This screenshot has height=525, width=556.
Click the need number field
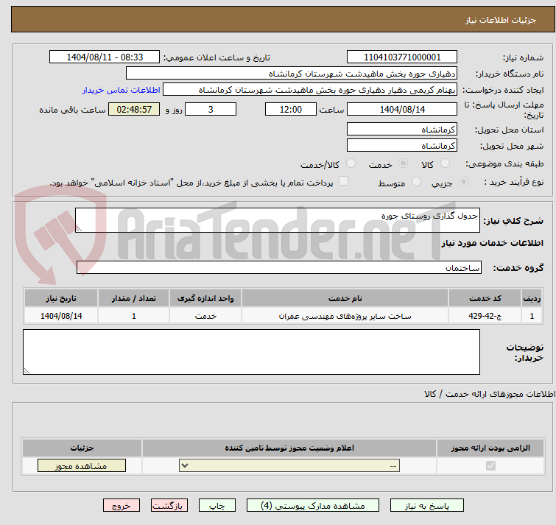tap(402, 57)
